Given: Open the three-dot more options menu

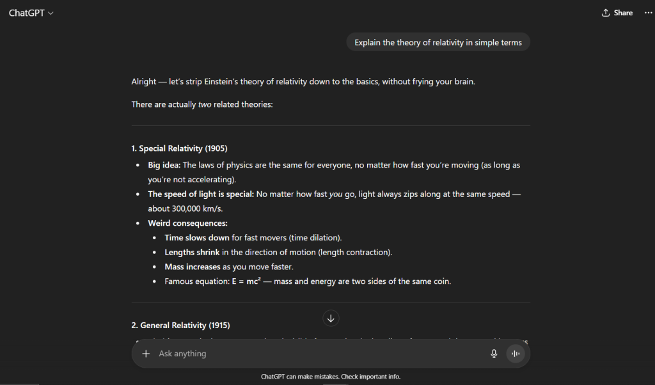Looking at the screenshot, I should pyautogui.click(x=648, y=13).
